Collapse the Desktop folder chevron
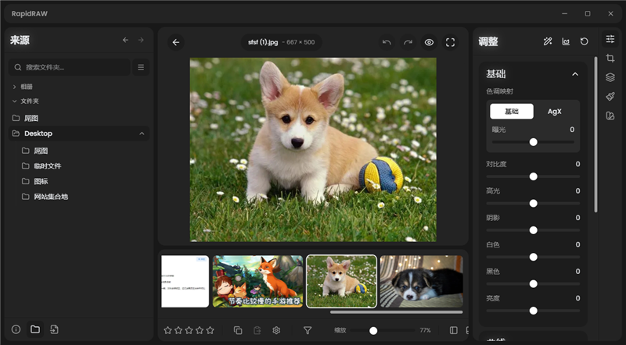This screenshot has width=626, height=345. (x=142, y=133)
